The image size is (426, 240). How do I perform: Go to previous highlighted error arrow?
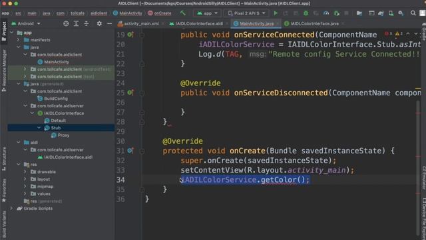click(408, 34)
